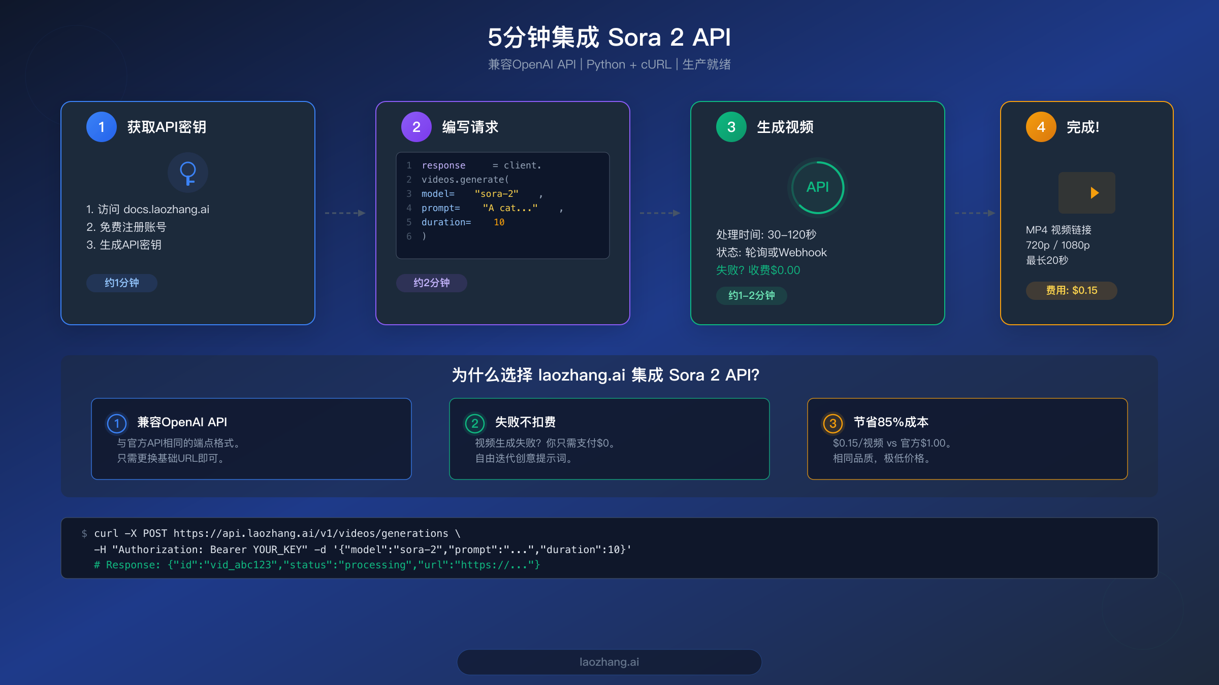Screen dimensions: 1219x685
Task: Select the orange numbered circle 4 完成
Action: 1040,127
